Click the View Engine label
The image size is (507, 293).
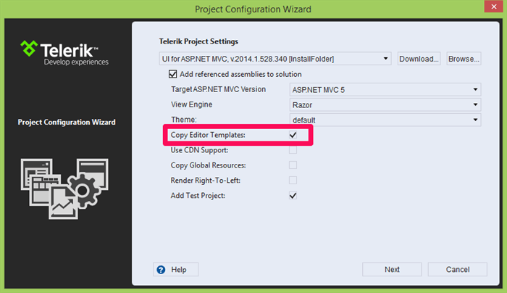tap(192, 104)
